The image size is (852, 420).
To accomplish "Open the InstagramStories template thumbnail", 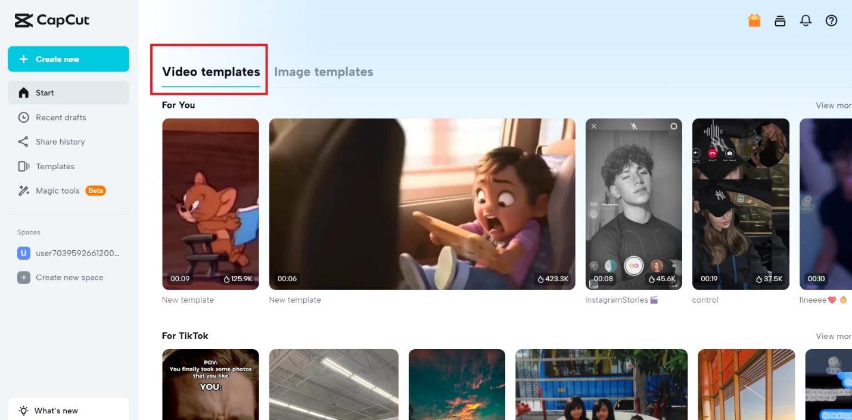I will pos(634,204).
